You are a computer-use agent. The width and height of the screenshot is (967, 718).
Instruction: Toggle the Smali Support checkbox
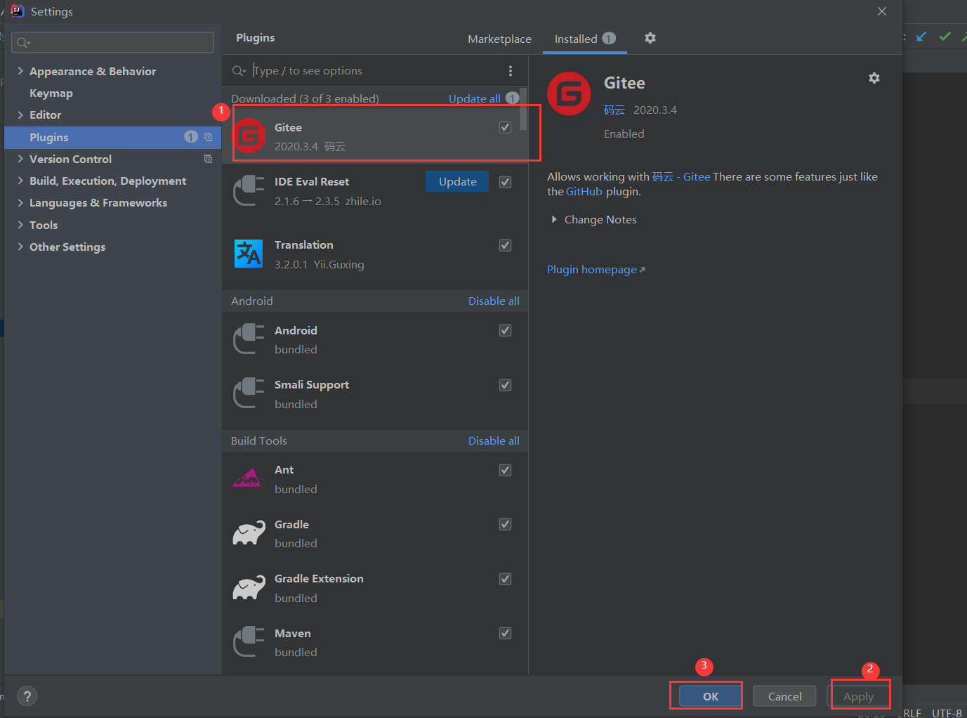point(505,385)
